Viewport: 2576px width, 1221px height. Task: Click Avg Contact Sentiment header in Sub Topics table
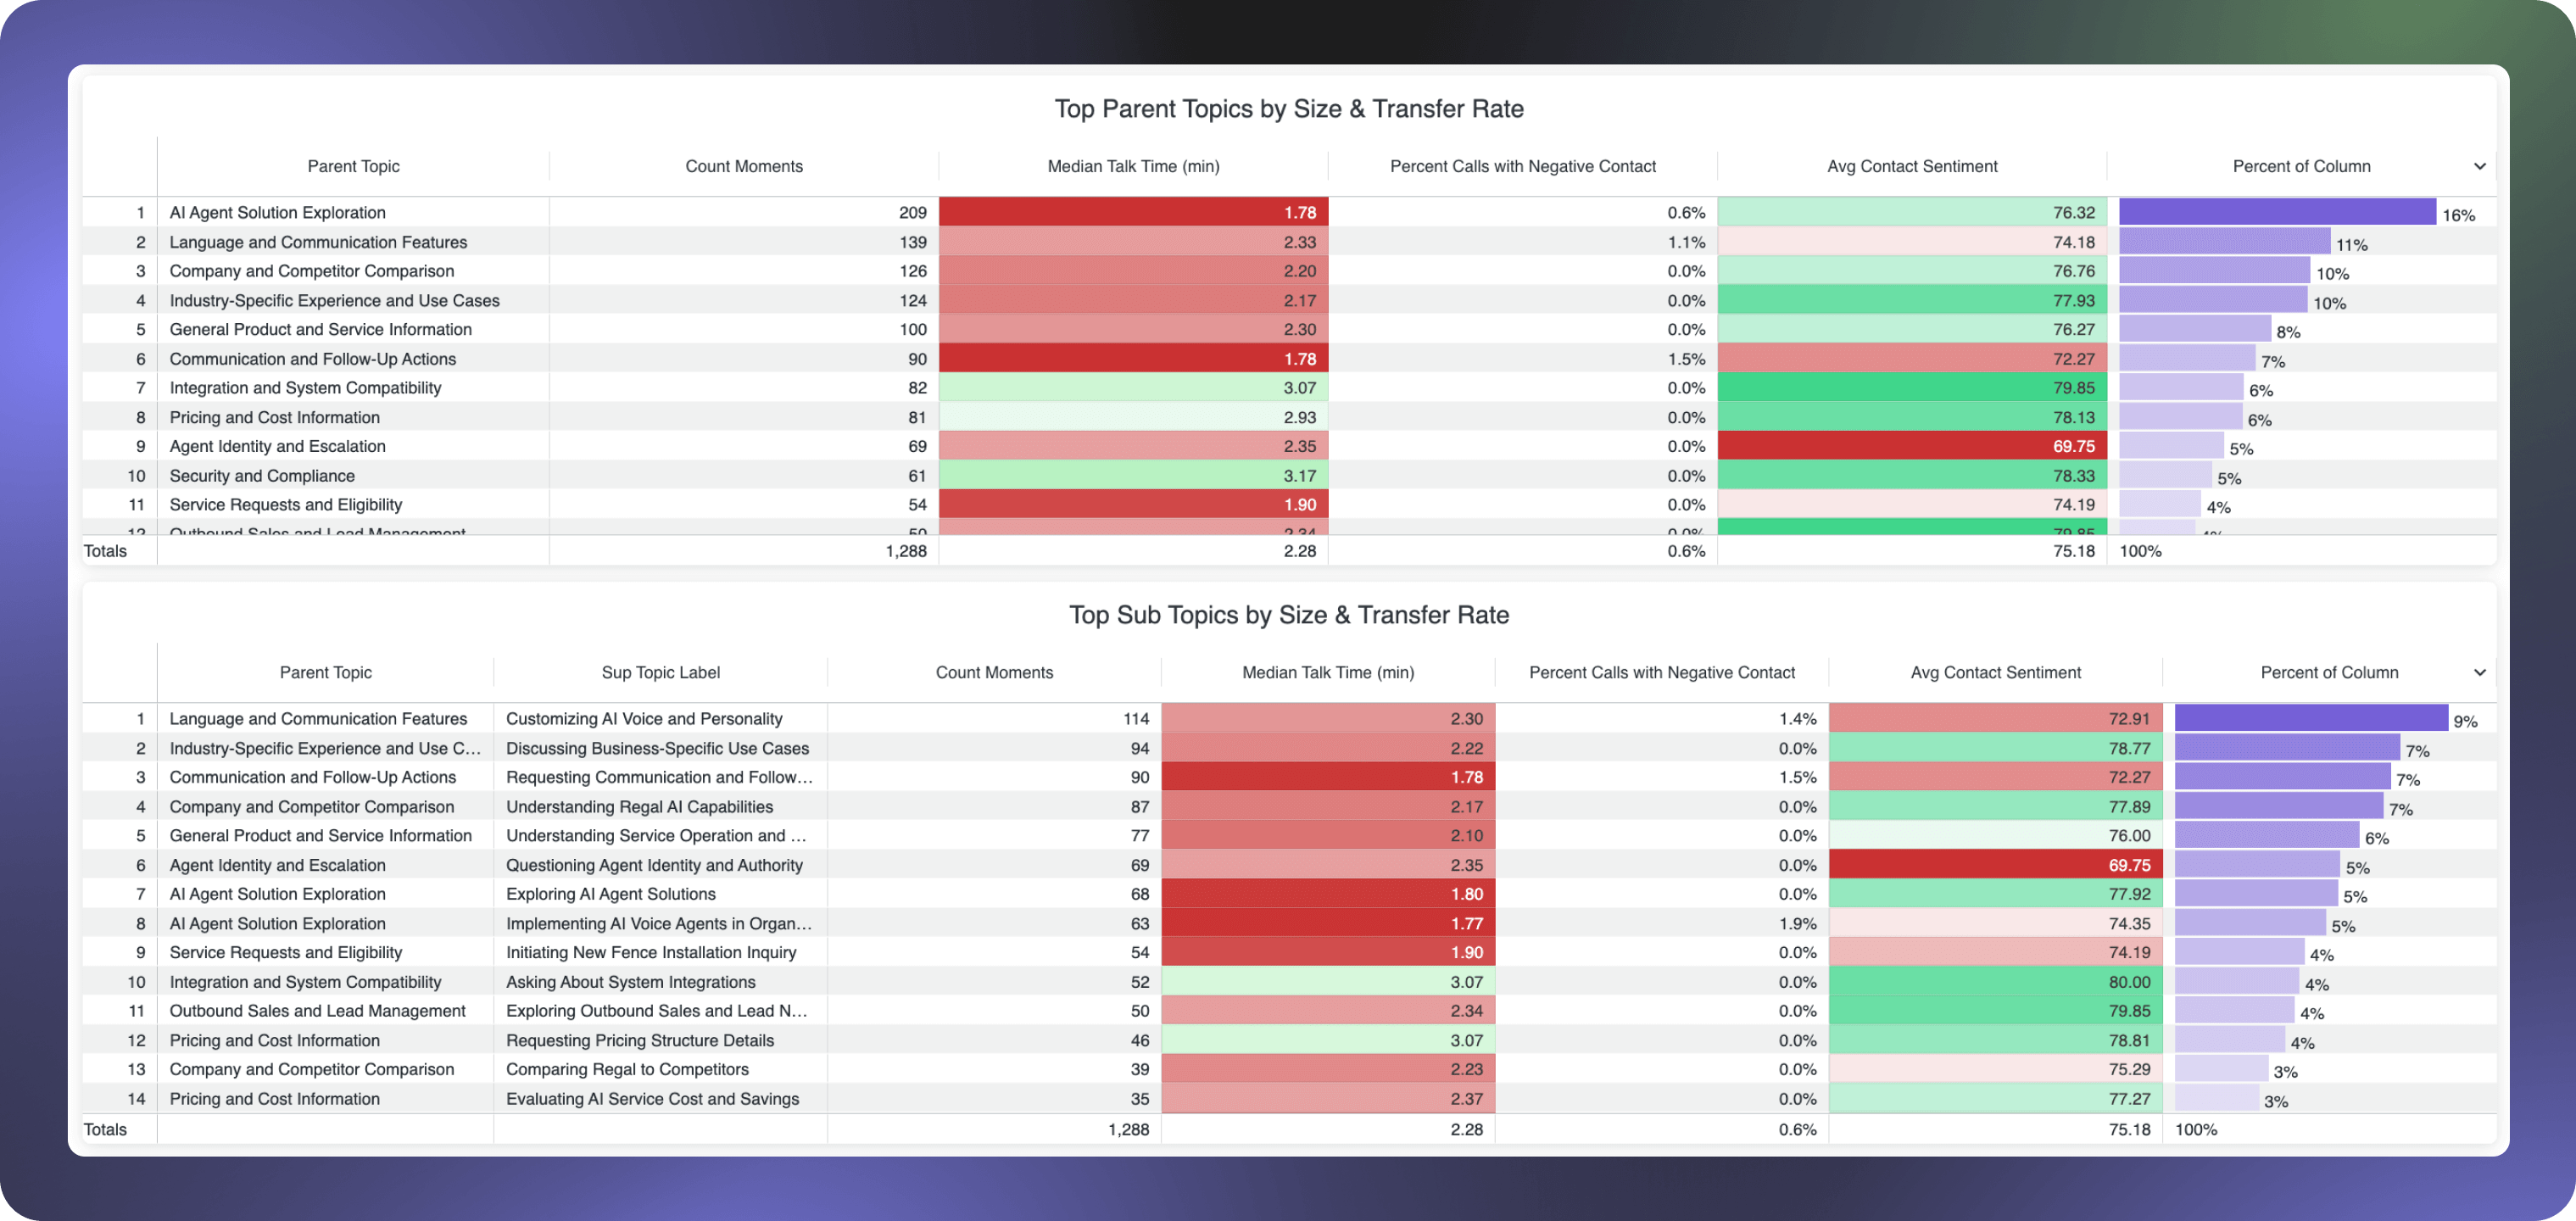1995,672
